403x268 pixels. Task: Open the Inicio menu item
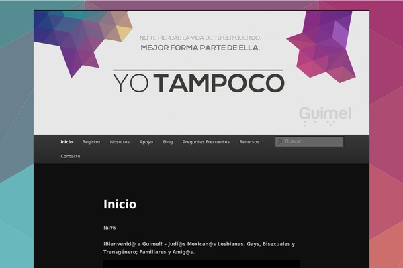point(66,142)
